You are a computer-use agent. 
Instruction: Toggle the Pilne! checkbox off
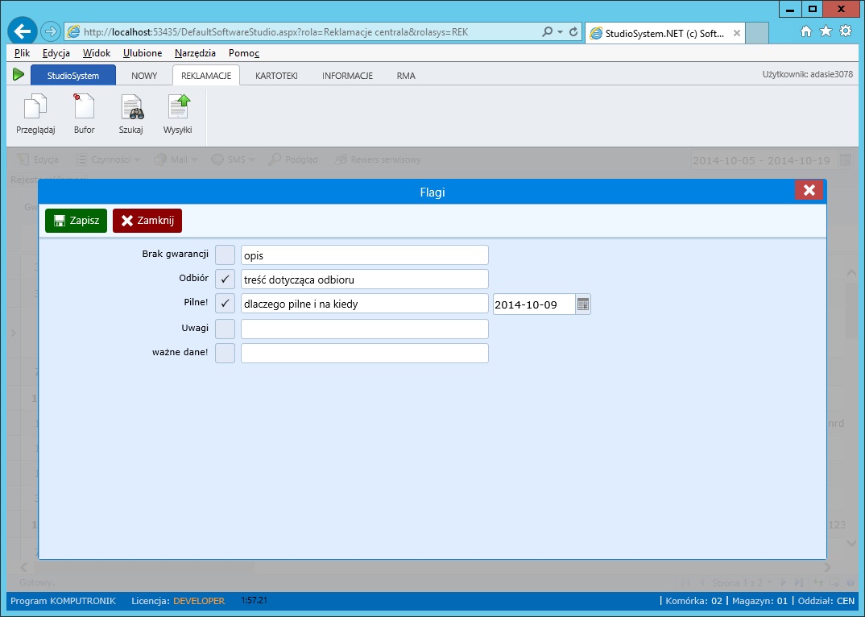click(x=226, y=304)
